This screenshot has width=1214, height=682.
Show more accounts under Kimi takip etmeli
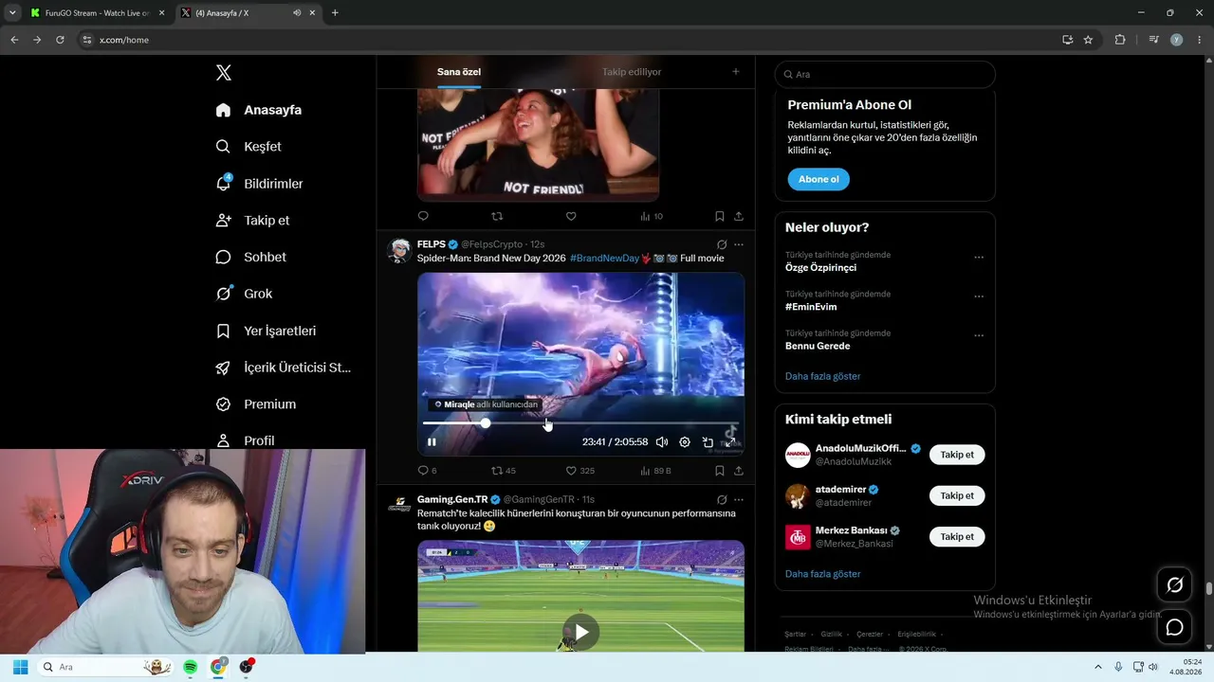coord(822,574)
